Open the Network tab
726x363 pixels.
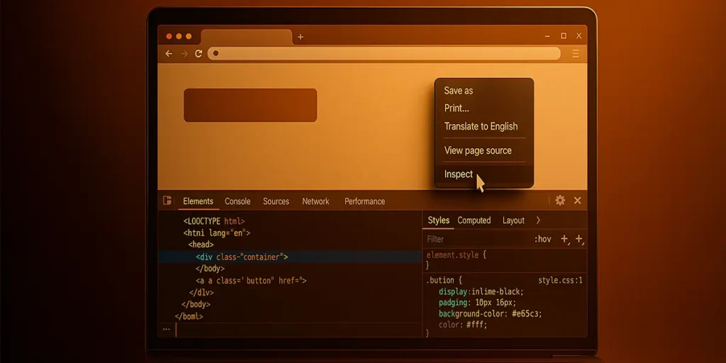pyautogui.click(x=315, y=201)
